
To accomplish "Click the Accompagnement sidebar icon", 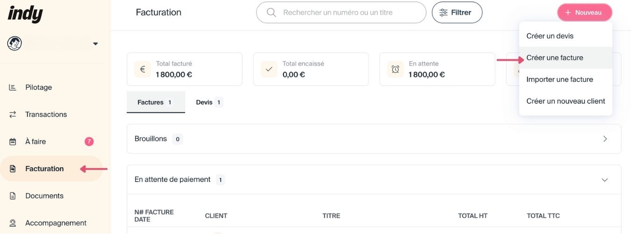I will click(13, 223).
